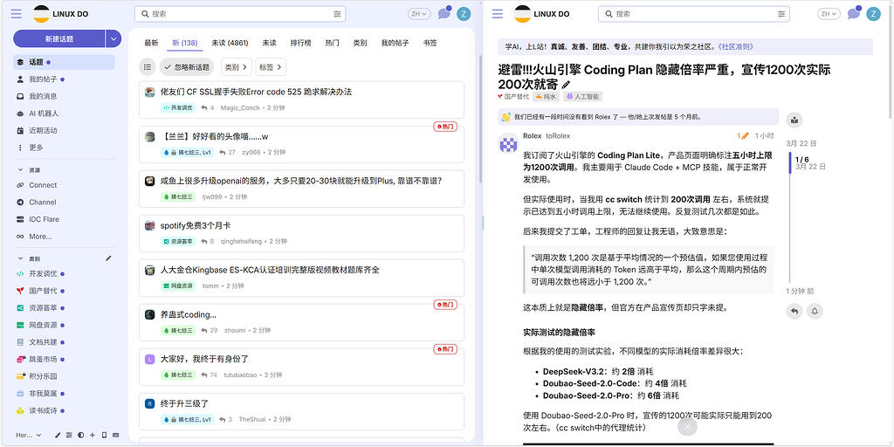Toggle the right window's hamburger sidebar menu
The image size is (894, 447).
(498, 14)
